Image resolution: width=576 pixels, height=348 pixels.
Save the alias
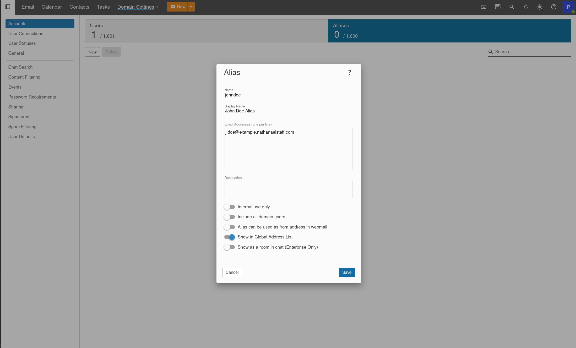346,273
